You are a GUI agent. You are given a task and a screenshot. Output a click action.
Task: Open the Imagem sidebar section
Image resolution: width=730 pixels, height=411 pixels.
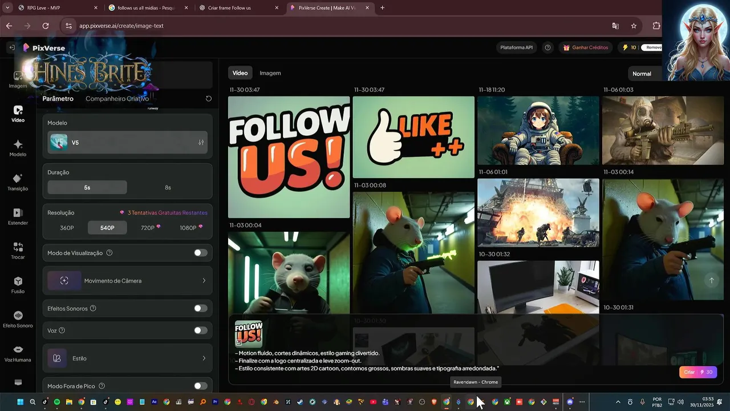tap(18, 80)
